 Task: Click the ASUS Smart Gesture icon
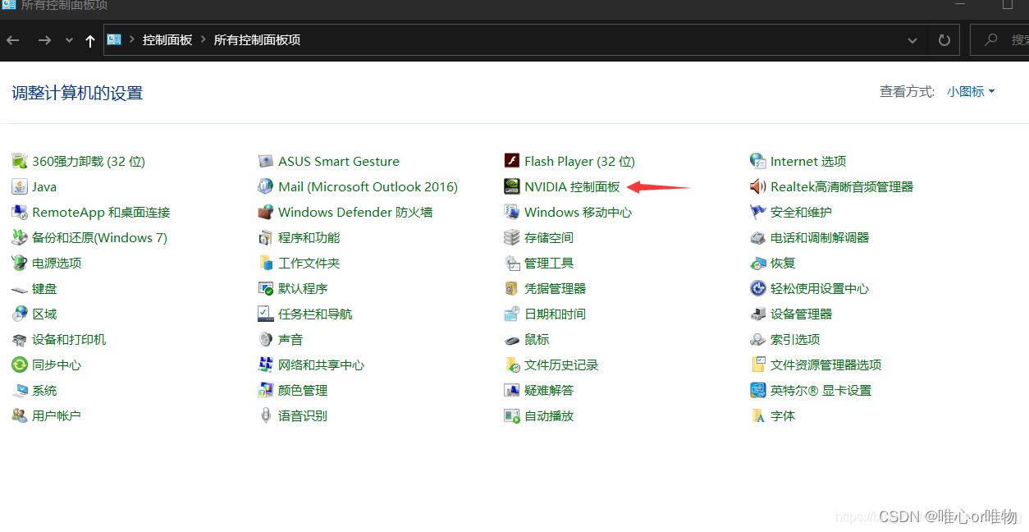tap(266, 161)
